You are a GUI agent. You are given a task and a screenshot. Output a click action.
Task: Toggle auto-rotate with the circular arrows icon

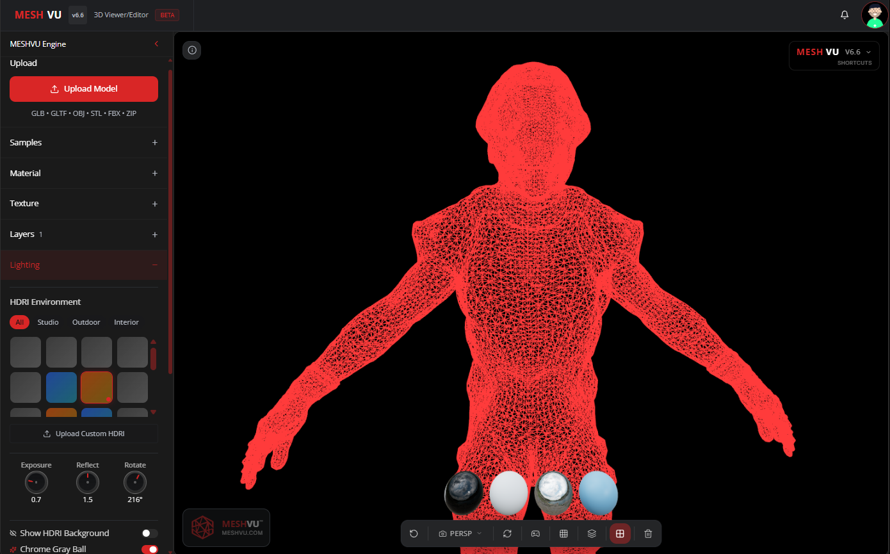(507, 534)
